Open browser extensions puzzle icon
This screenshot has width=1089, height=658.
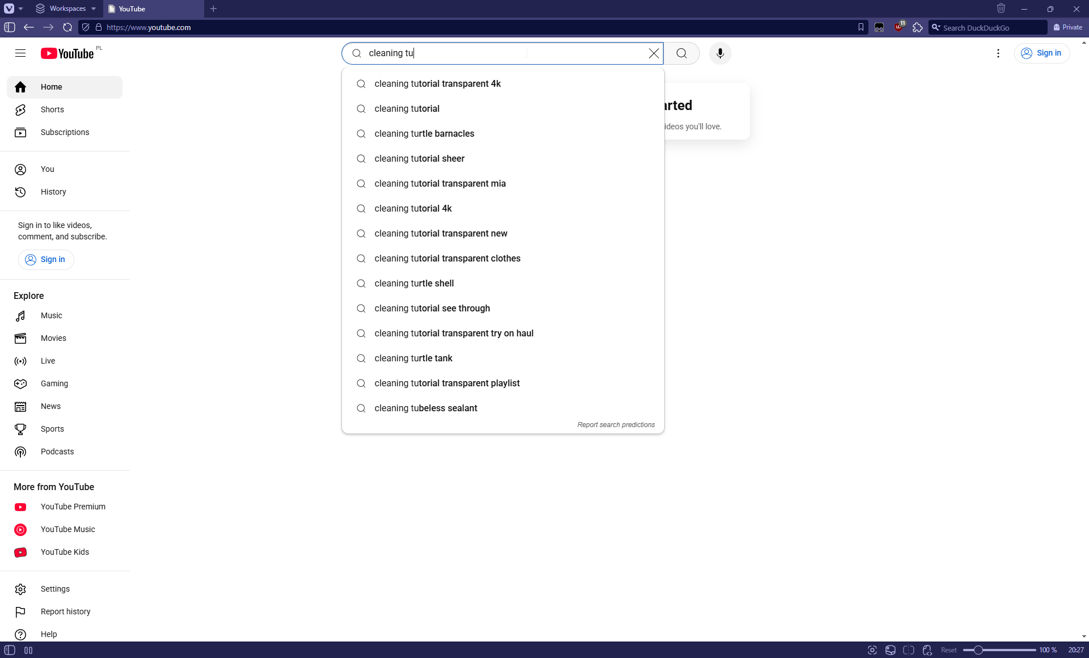coord(917,27)
